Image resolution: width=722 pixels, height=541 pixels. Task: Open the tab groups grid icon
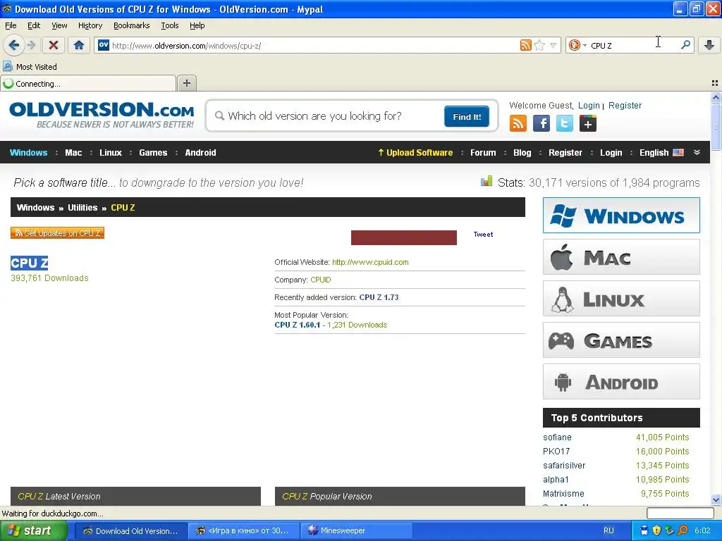pos(715,83)
